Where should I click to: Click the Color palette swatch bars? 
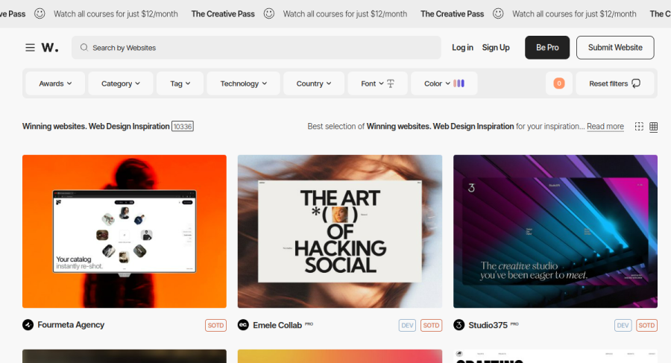459,83
